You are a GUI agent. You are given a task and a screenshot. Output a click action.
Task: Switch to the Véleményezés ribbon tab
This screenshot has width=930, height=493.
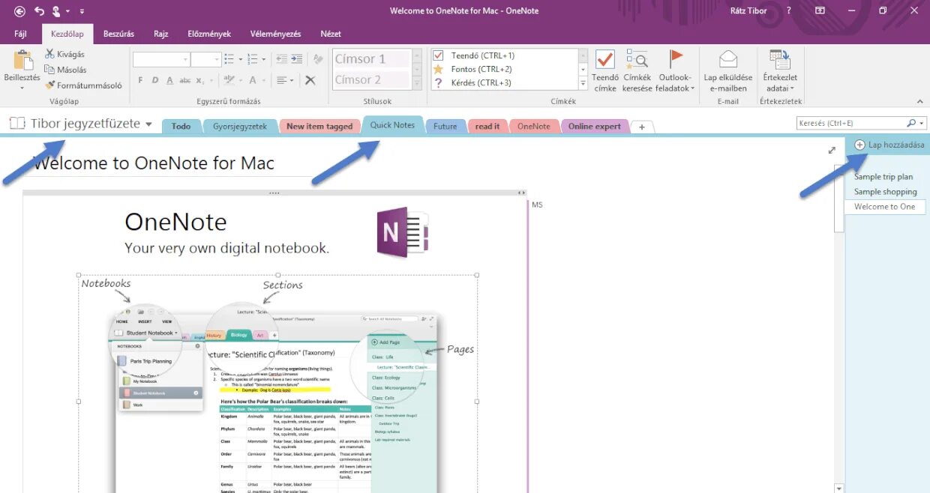tap(276, 34)
